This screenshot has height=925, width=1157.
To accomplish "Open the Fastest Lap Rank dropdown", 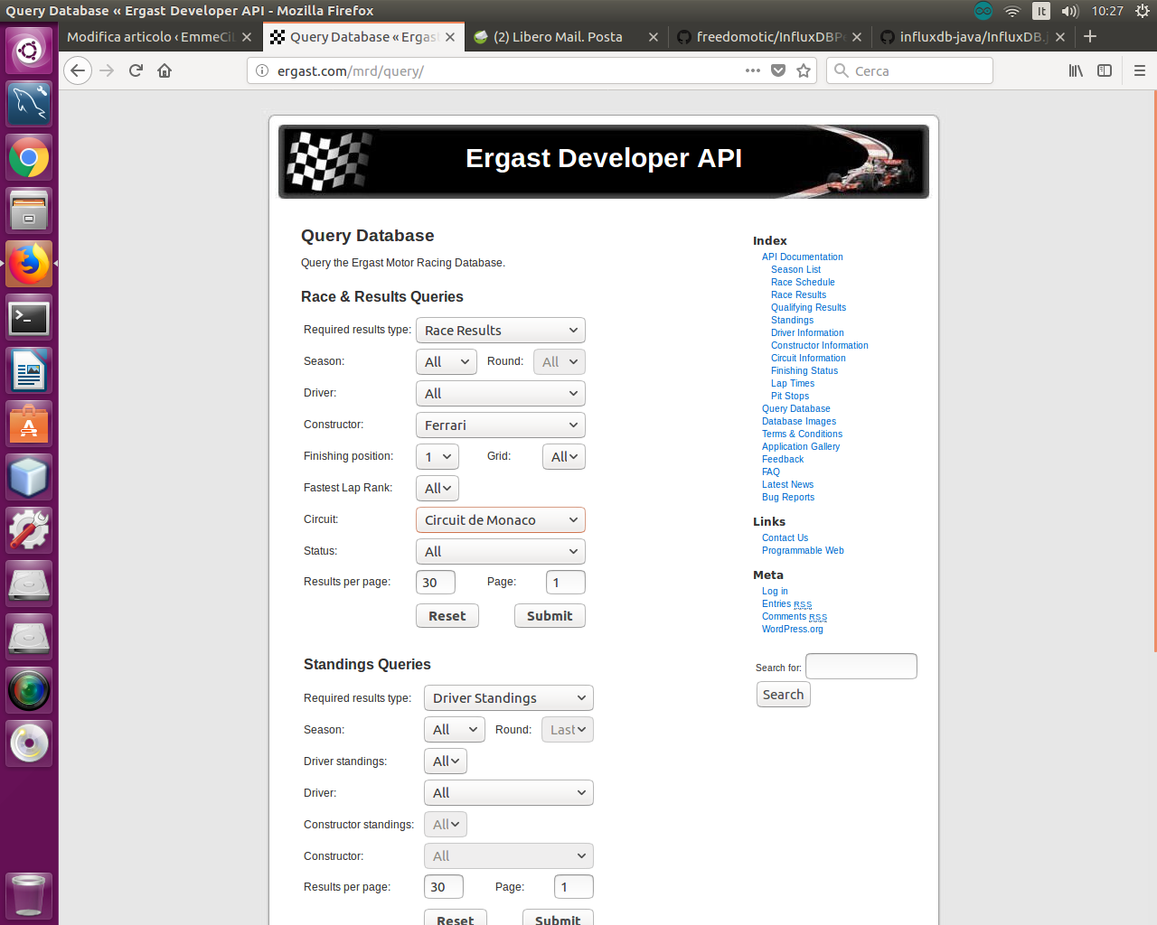I will click(x=437, y=489).
